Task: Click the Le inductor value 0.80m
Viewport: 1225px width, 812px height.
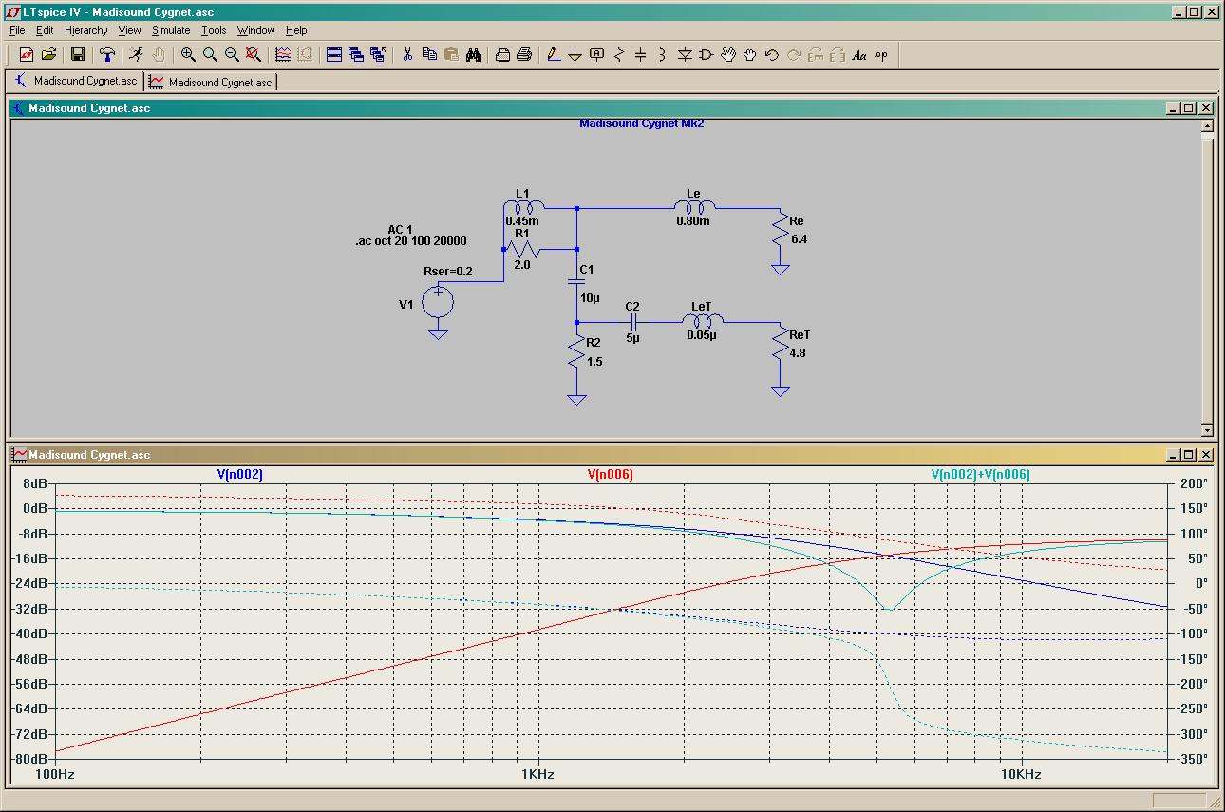Action: (692, 220)
